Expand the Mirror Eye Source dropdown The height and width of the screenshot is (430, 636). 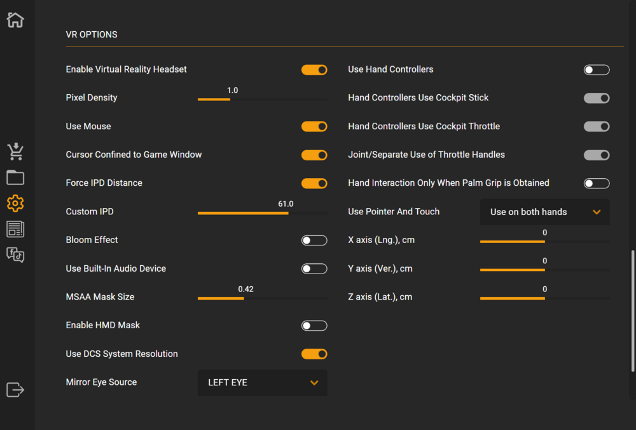coord(262,383)
